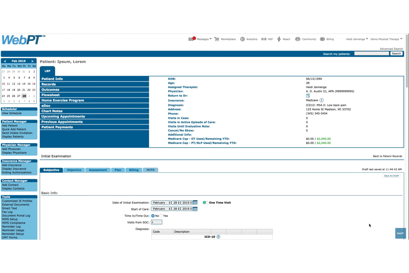Open Smart Text tool link
Image resolution: width=409 pixels, height=273 pixels.
coord(10,208)
